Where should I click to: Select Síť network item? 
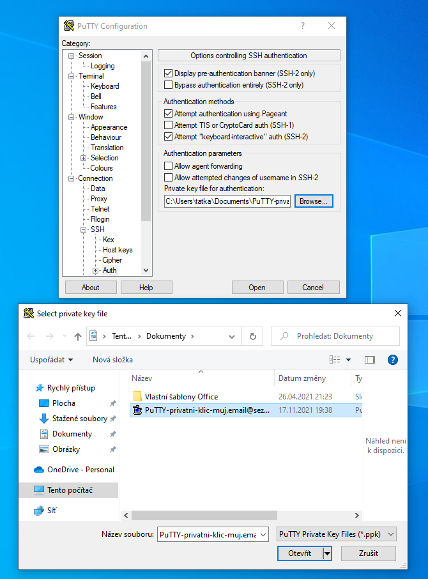pyautogui.click(x=51, y=511)
